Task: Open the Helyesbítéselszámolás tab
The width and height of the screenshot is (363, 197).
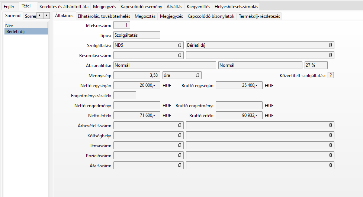Action: [236, 7]
